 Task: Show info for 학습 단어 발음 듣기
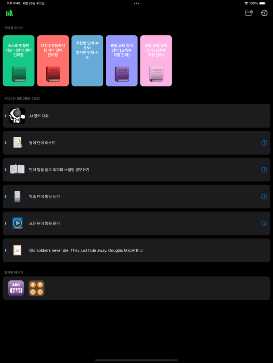point(264,197)
